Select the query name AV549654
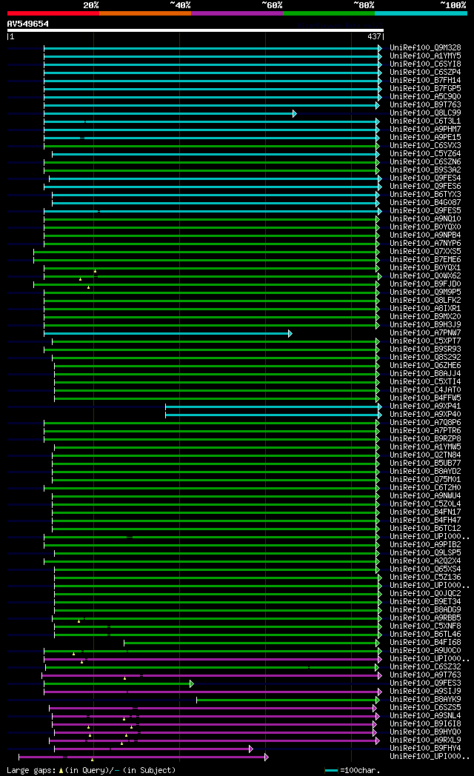The width and height of the screenshot is (474, 776). pos(27,24)
